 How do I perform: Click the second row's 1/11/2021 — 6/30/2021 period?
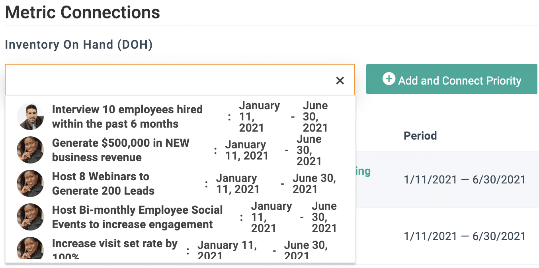(x=465, y=236)
